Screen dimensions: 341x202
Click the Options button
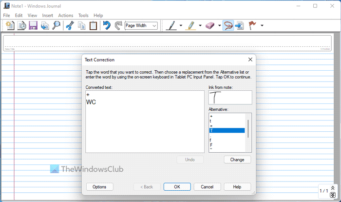pyautogui.click(x=99, y=187)
